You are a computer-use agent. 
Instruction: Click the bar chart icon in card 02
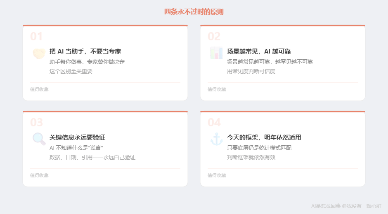(x=216, y=53)
